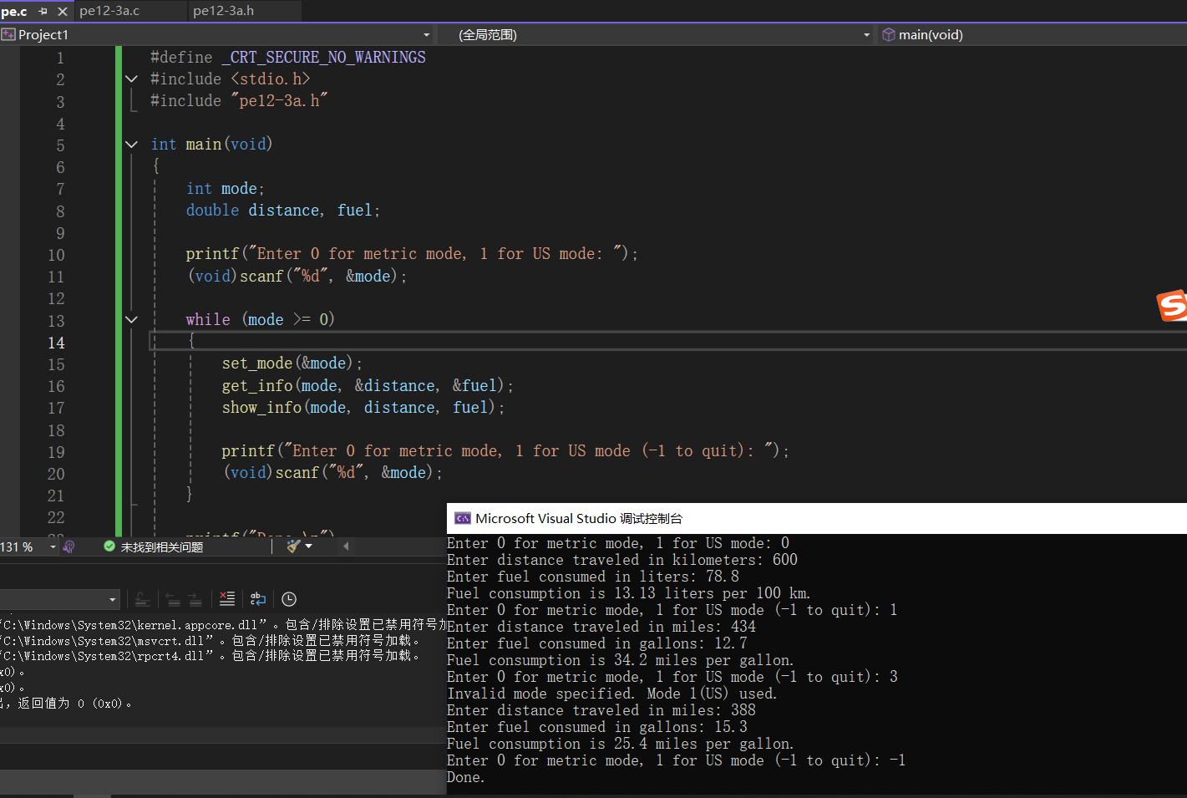Click the green no-issues-found check icon
This screenshot has height=798, width=1187.
[x=109, y=546]
